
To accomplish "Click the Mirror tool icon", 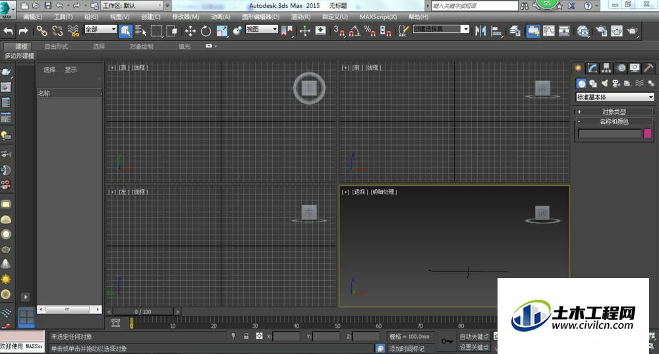I will coord(480,31).
